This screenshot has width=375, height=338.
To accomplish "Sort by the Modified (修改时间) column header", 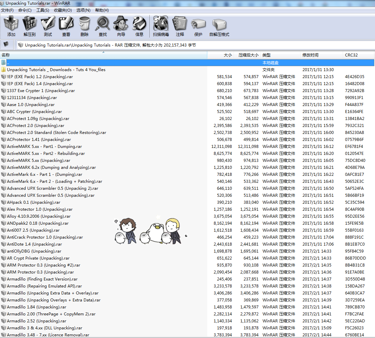I will [321, 55].
